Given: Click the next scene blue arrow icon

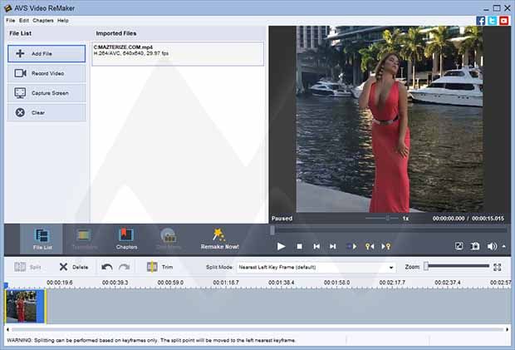Looking at the screenshot, I should [x=351, y=246].
